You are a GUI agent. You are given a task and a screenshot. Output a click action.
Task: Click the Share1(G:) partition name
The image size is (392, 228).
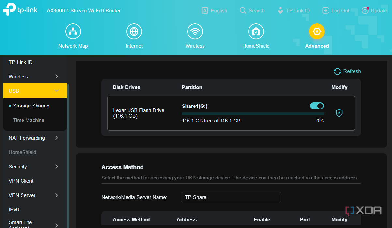click(x=195, y=106)
